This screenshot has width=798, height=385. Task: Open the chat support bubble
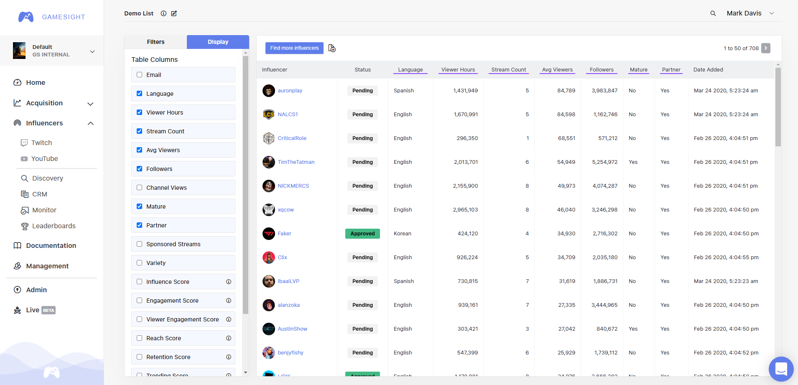[x=781, y=369]
